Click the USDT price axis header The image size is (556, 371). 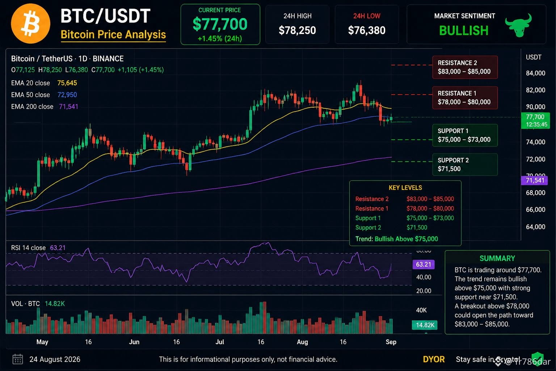pos(534,57)
